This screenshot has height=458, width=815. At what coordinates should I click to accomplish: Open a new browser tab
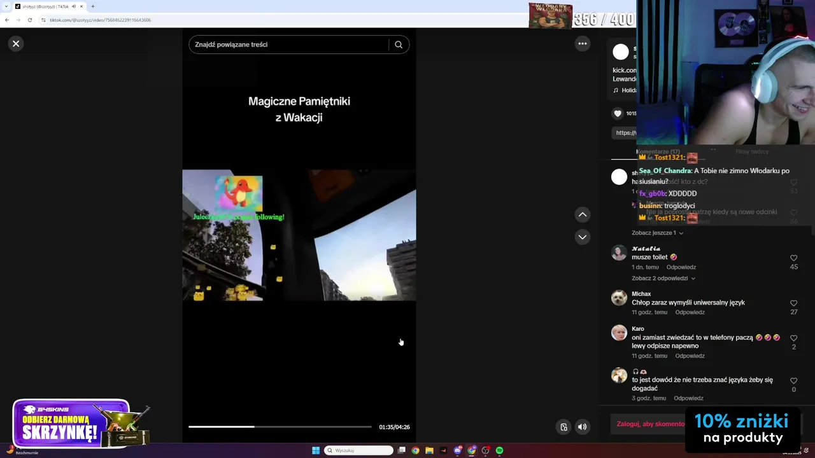93,6
